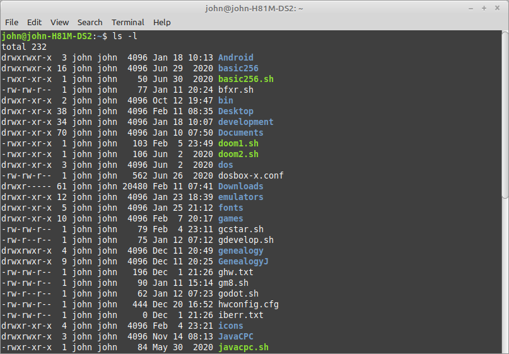
Task: Open the Edit menu
Action: tap(35, 22)
